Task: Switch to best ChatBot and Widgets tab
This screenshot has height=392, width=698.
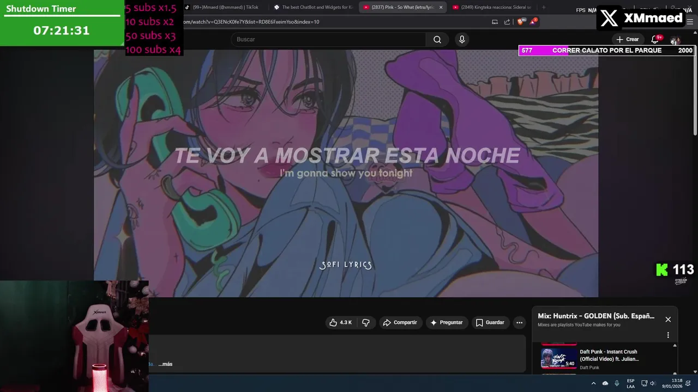Action: 314,7
